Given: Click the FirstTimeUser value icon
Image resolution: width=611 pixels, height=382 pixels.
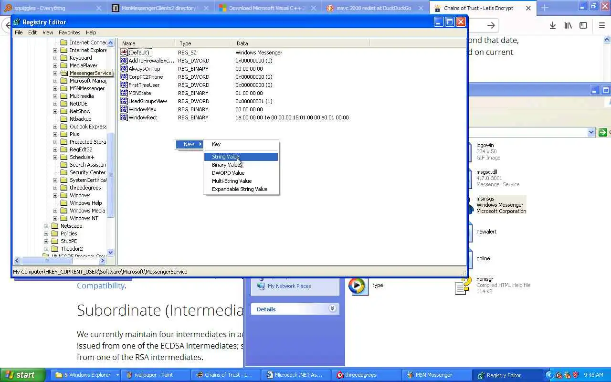Looking at the screenshot, I should pyautogui.click(x=124, y=85).
